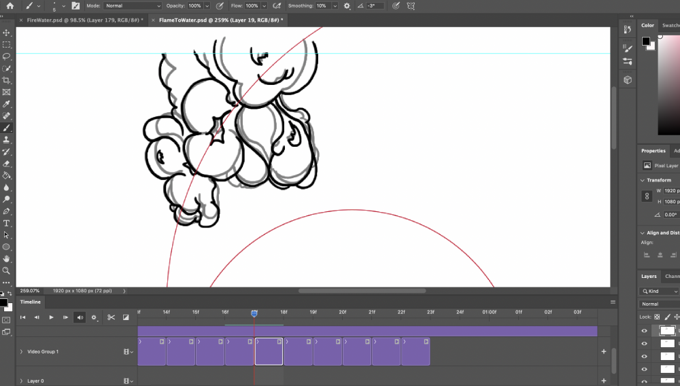Open the Layers blend mode Normal dropdown
Viewport: 680px width, 386px height.
point(660,304)
